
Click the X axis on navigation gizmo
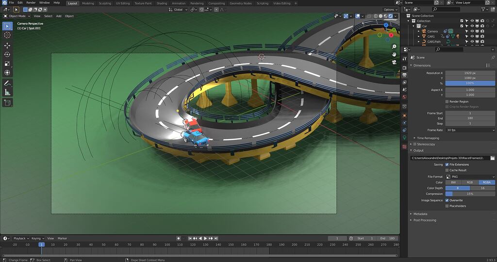coord(391,35)
